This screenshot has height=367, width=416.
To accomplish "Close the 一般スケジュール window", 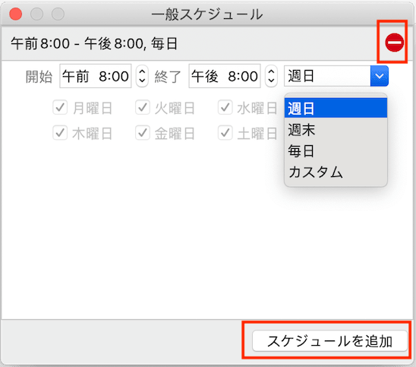I will (15, 14).
